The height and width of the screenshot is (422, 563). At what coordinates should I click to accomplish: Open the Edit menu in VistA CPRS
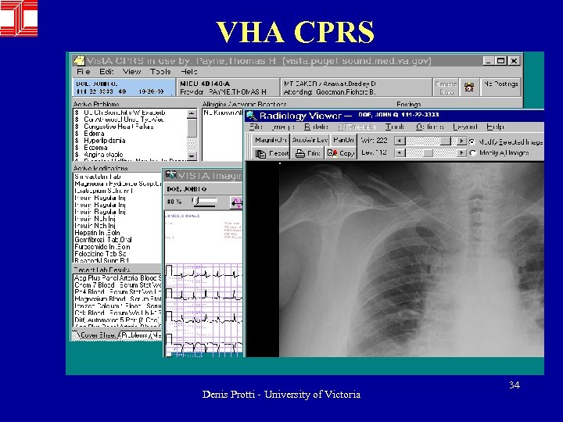coord(106,72)
